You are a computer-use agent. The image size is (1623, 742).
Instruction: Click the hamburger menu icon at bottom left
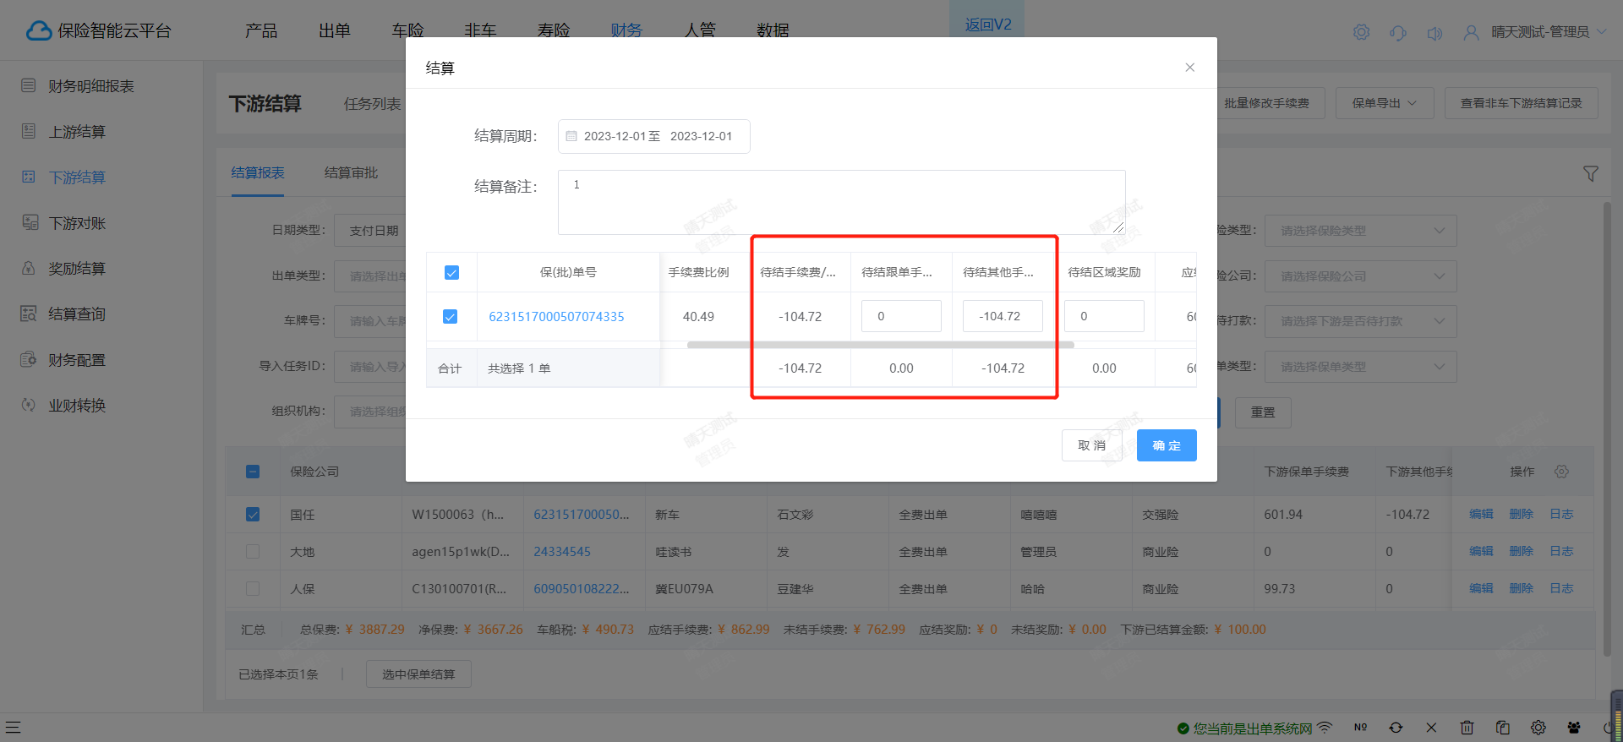click(x=13, y=727)
